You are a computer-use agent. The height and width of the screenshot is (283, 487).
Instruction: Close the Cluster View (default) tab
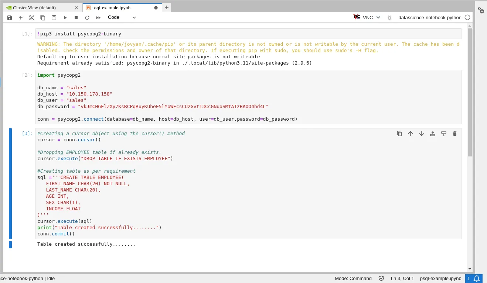tap(76, 8)
